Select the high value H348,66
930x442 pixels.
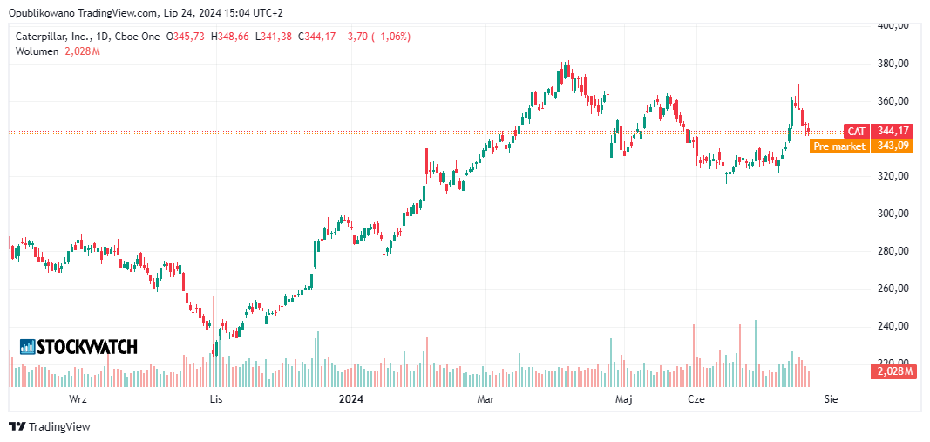230,37
